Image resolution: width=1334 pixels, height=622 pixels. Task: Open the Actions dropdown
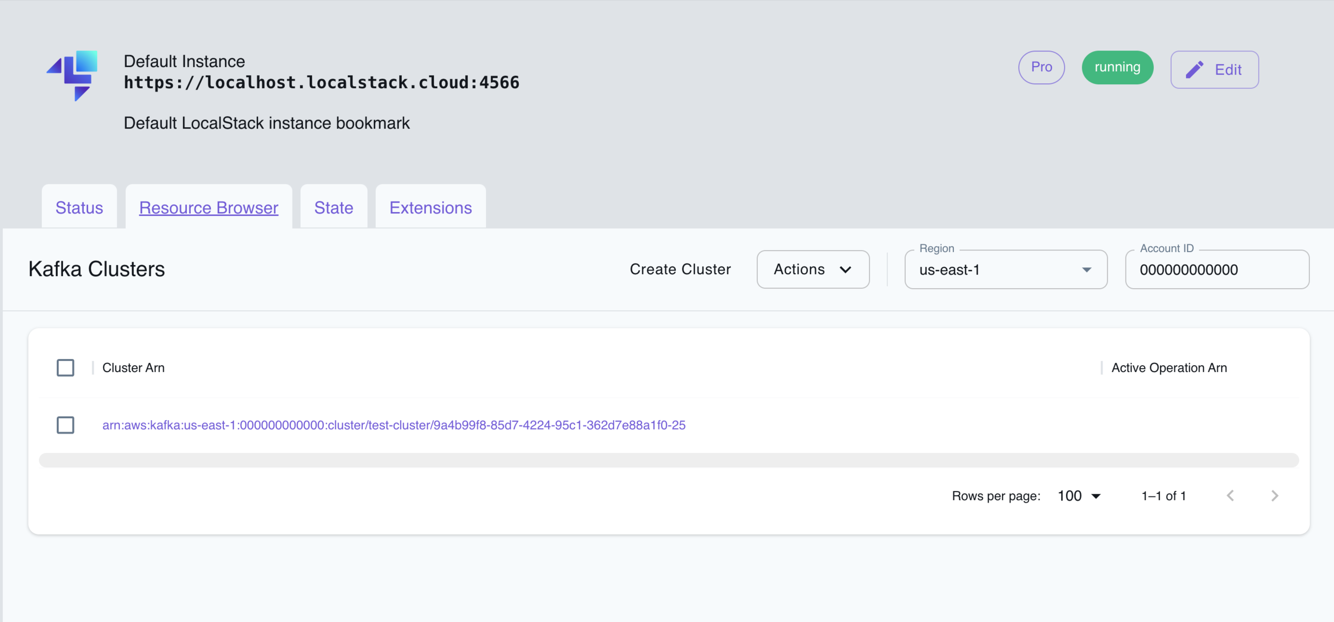pyautogui.click(x=813, y=269)
